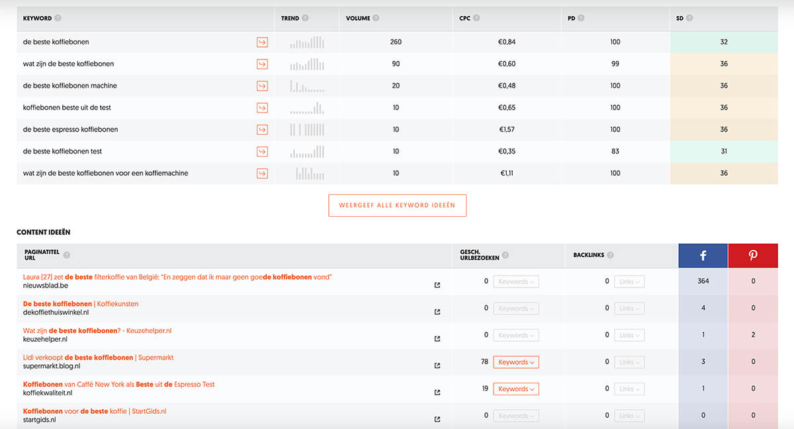Click the TREND column header
Viewport: 794px width, 429px height.
click(290, 19)
